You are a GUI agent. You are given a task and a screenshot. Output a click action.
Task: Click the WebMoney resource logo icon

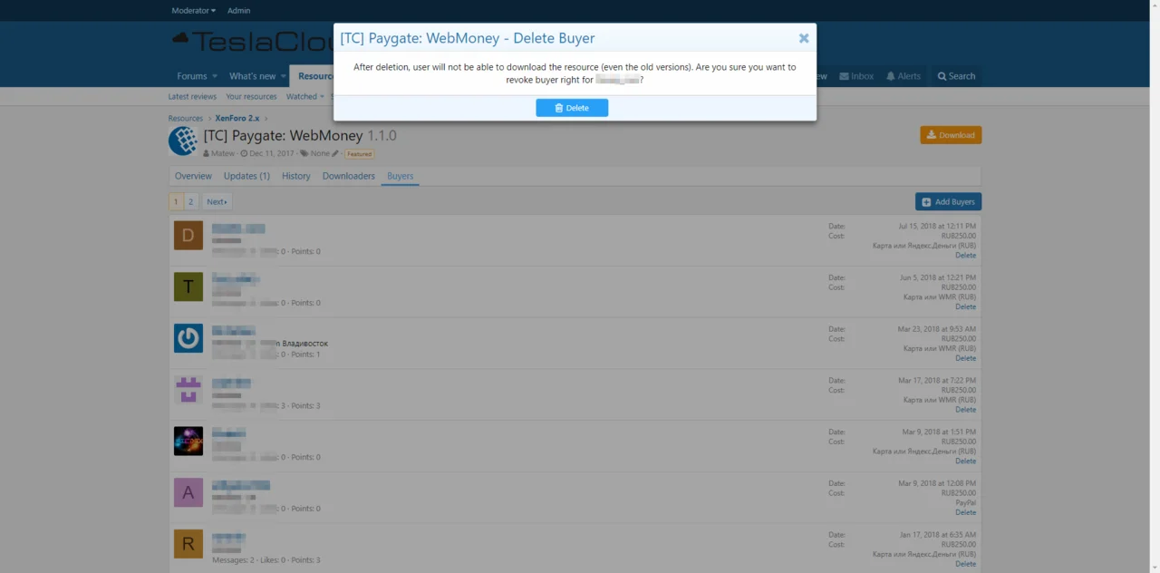coord(183,141)
